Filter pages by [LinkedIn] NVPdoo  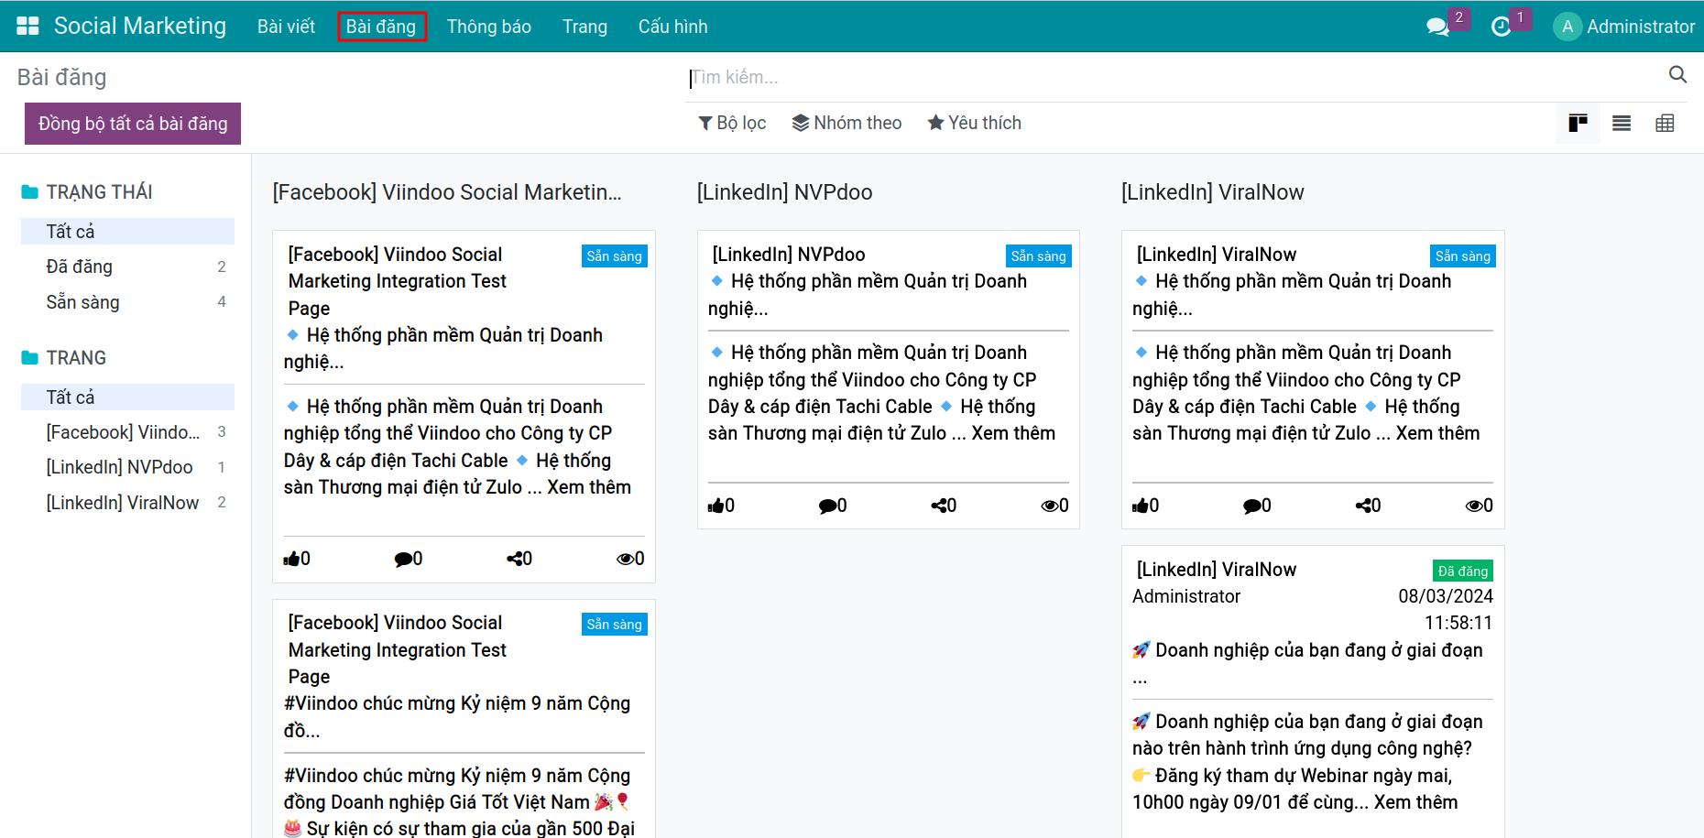point(120,467)
